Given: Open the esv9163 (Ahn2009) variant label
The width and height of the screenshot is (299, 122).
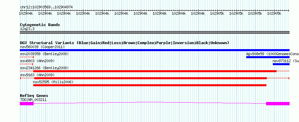Looking at the screenshot, I should [37, 75].
